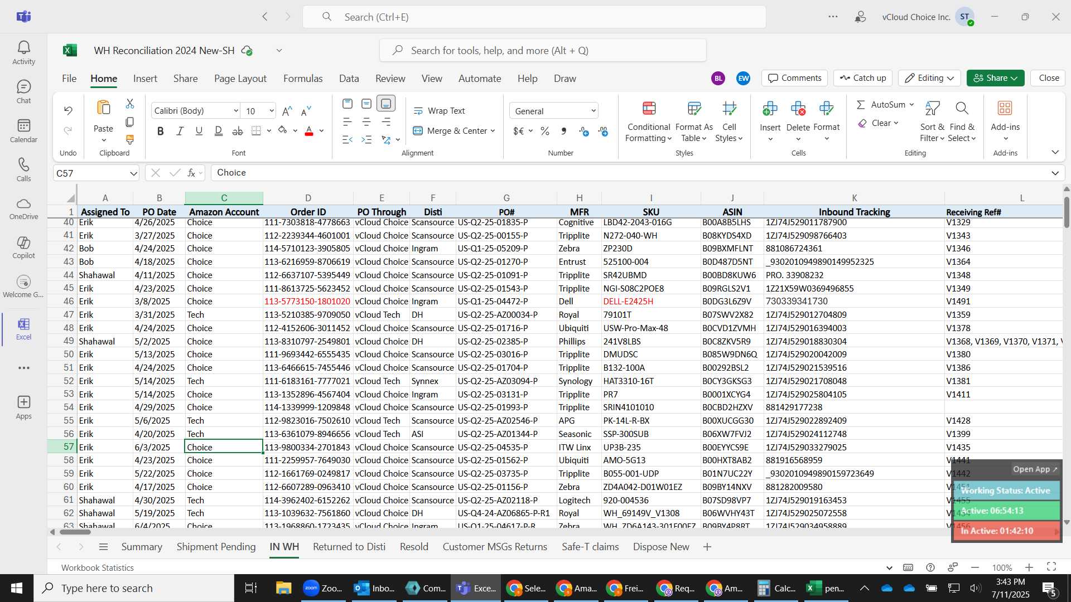Open Copilot in Teams sidebar
This screenshot has height=602, width=1071.
[23, 247]
